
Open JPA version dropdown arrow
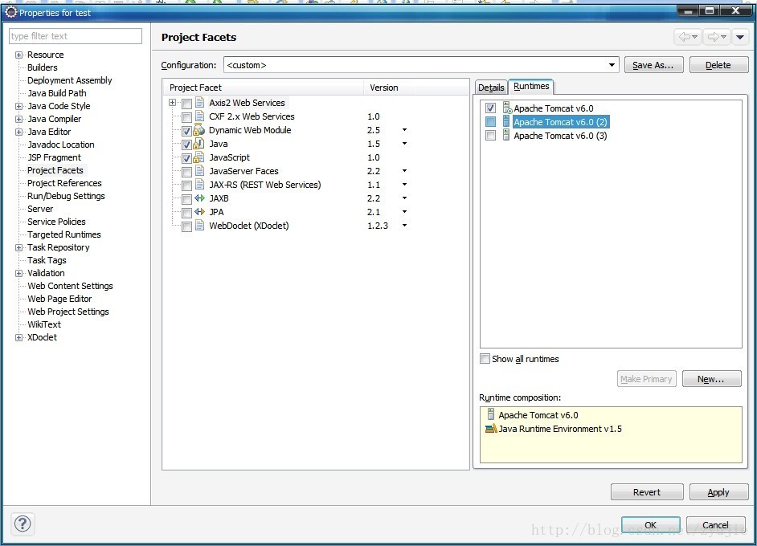(404, 211)
